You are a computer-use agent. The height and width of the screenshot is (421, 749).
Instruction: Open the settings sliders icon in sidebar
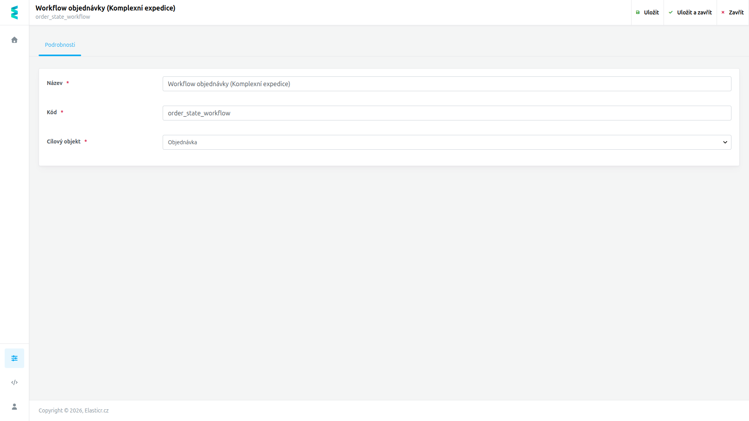[x=14, y=358]
